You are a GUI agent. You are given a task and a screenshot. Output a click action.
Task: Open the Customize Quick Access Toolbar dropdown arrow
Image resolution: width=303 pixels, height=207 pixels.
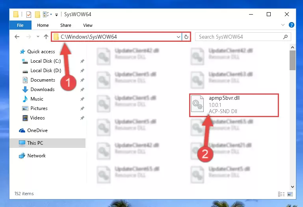pyautogui.click(x=56, y=15)
